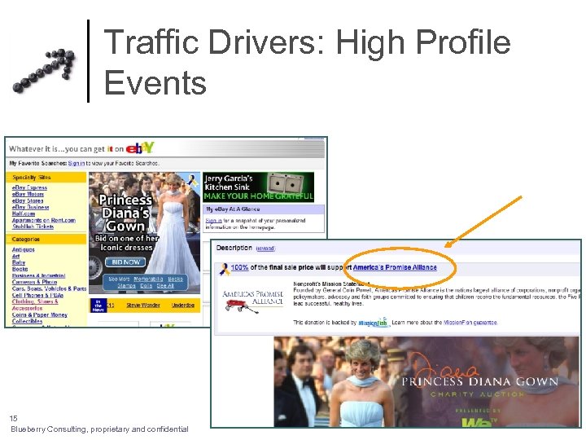Open Stevie Wonder news link
Screen dimensions: 586x440
click(143, 306)
